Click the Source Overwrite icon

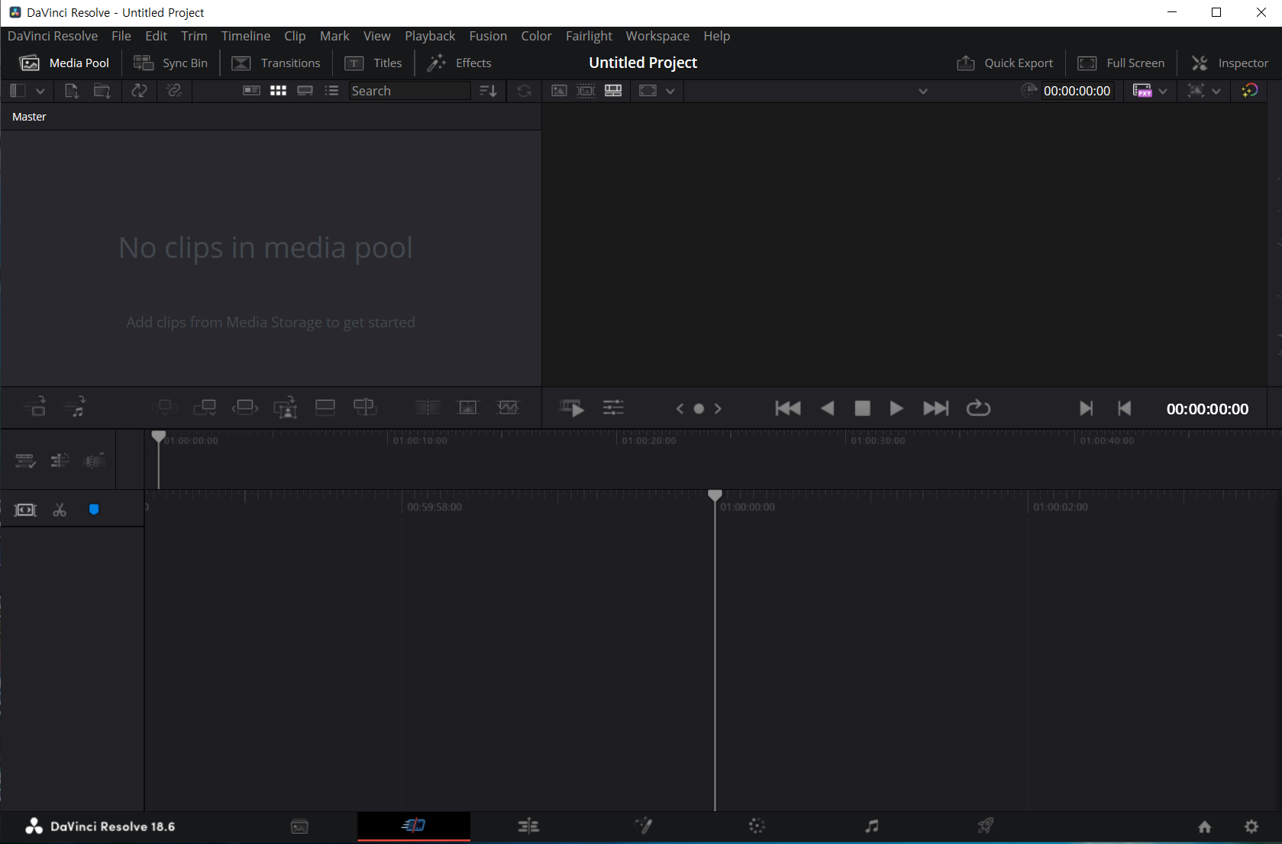365,408
